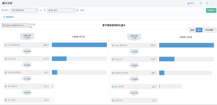The image size is (217, 105).
Task: Click the 浙江省 Push通知送达 blue bar
Action: 79,45
